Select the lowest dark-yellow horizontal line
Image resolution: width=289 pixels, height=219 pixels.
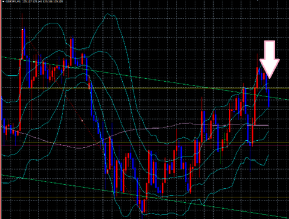point(145,197)
